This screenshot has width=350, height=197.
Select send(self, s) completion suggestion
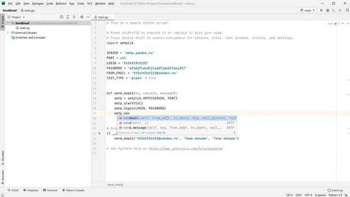point(177,123)
